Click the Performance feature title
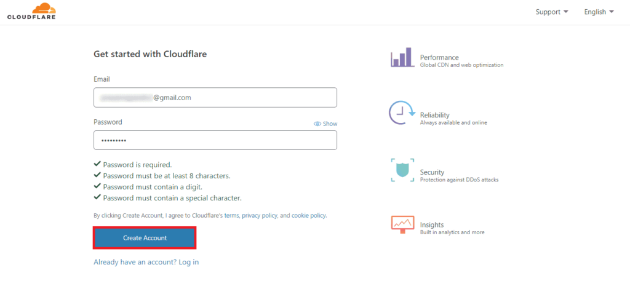 439,57
